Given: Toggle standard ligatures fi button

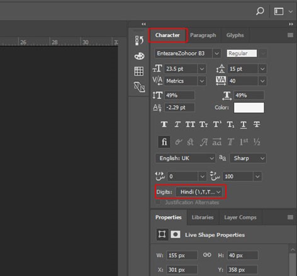Looking at the screenshot, I should [x=164, y=142].
